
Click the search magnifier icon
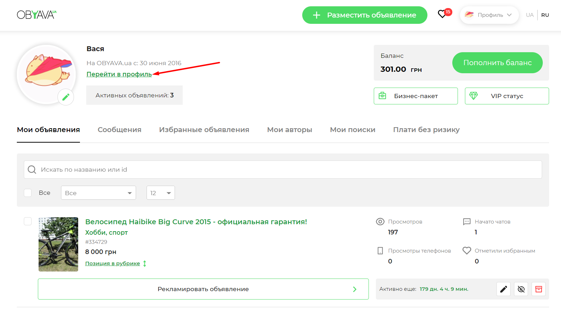click(32, 170)
